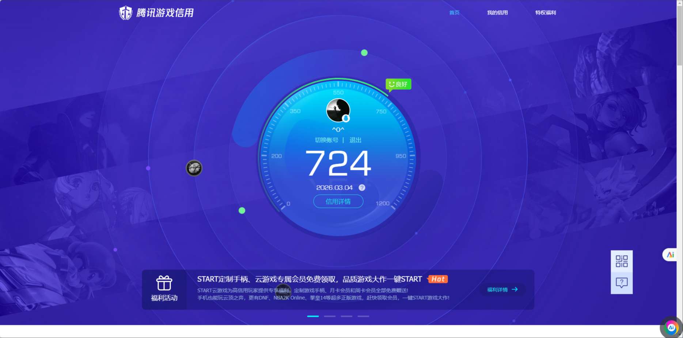Click the 首页 navigation item

(x=454, y=12)
